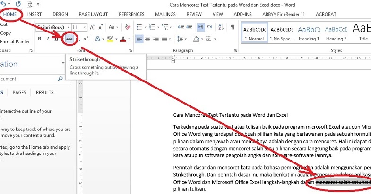Open the Customize Quick Access Toolbar arrow

point(38,4)
